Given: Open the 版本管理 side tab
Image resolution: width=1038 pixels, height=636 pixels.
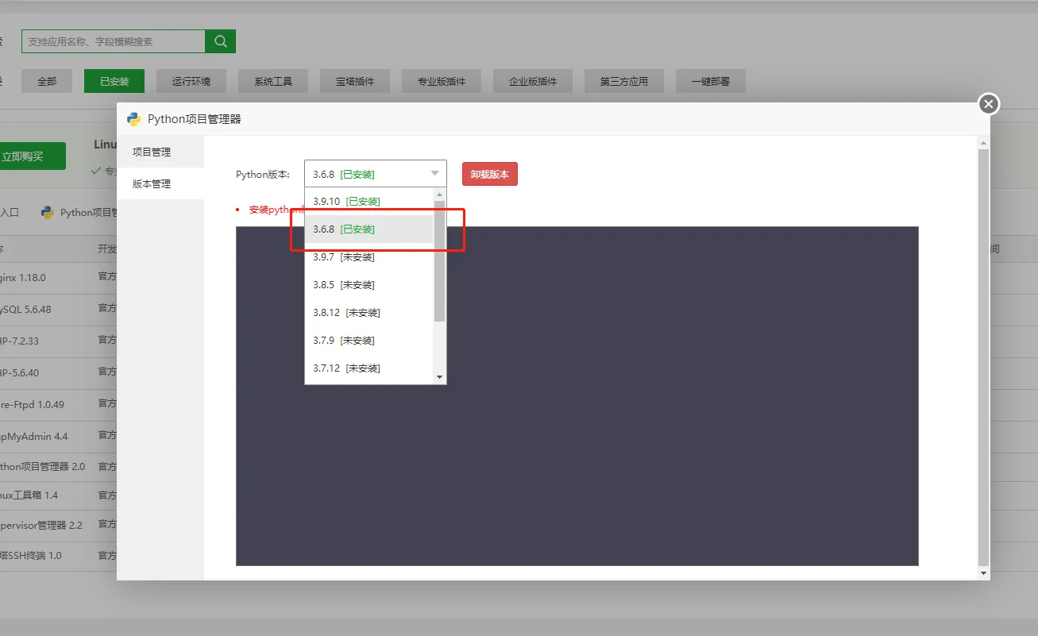Looking at the screenshot, I should point(160,183).
